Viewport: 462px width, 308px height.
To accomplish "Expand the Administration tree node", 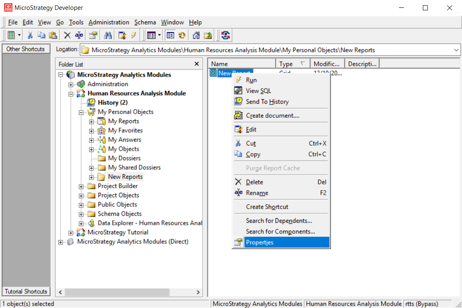I will [71, 84].
